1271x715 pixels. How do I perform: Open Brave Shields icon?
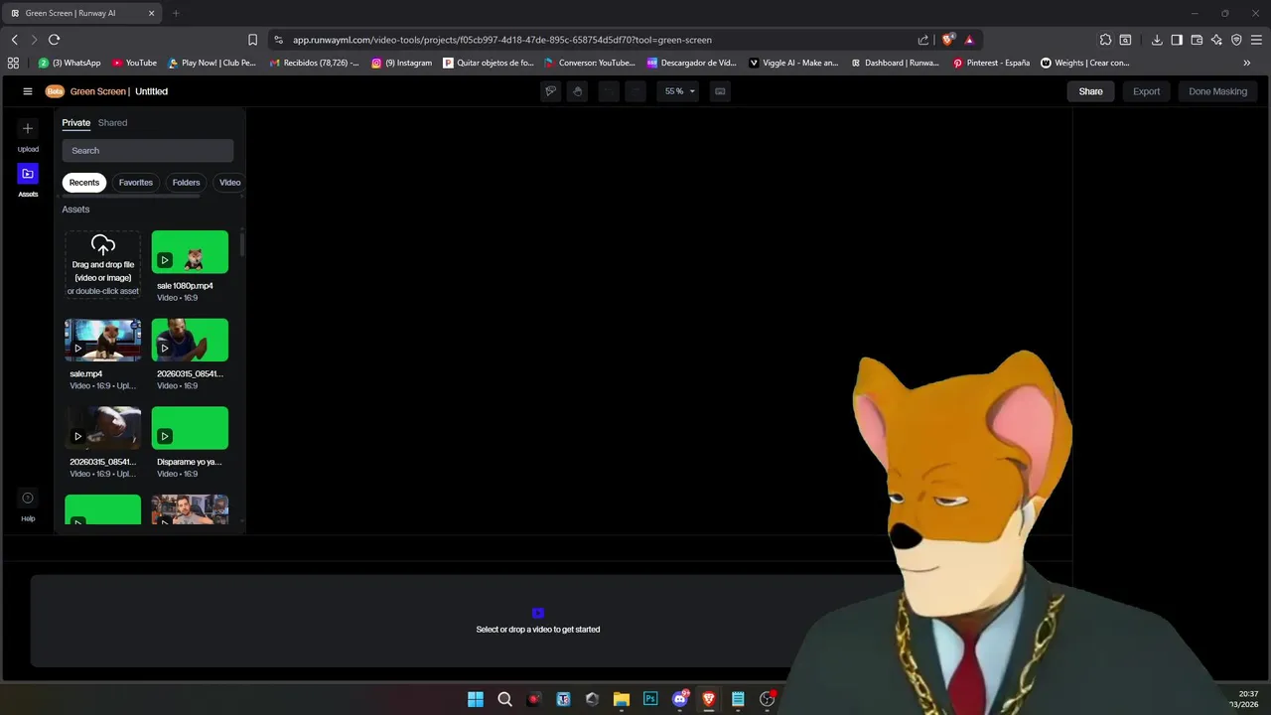pos(948,40)
